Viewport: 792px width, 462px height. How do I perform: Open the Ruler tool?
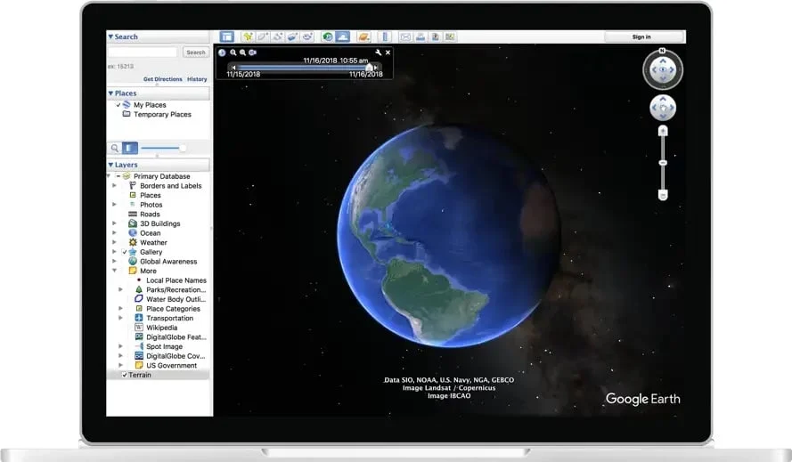(x=385, y=36)
